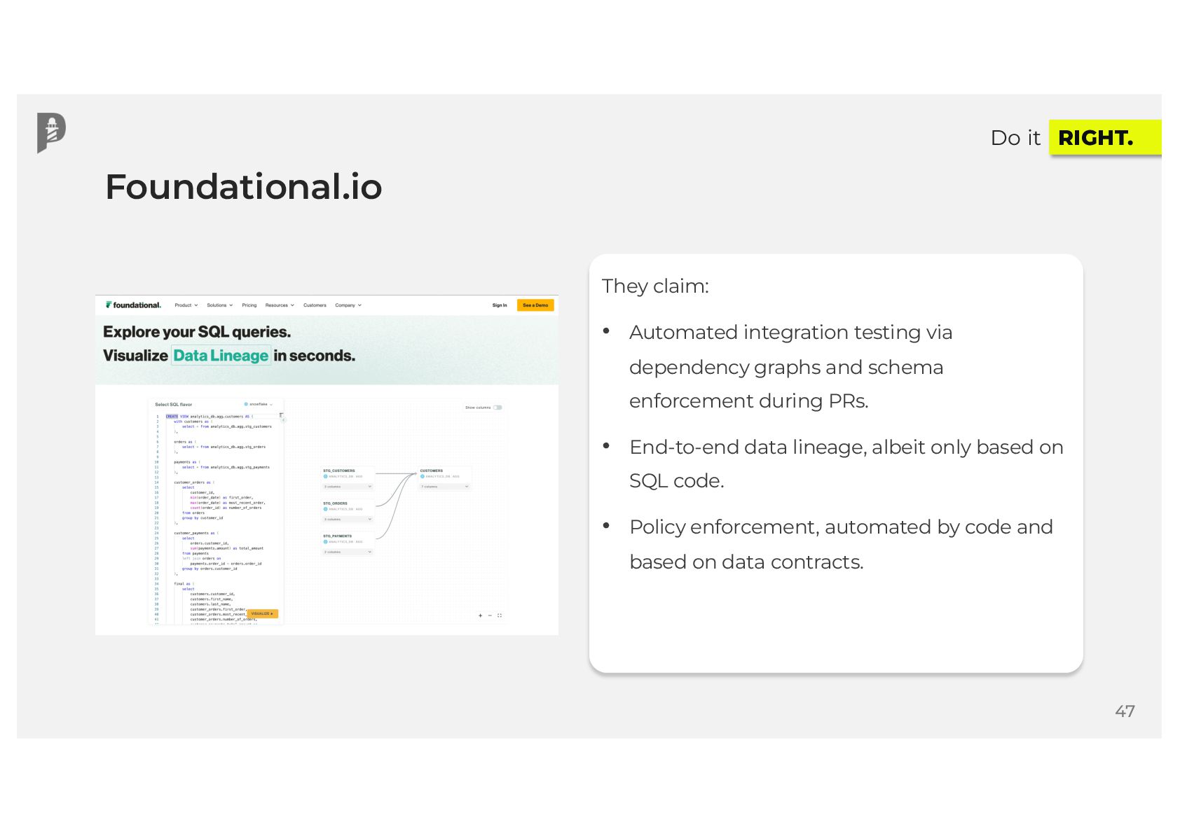The width and height of the screenshot is (1180, 834).
Task: Expand the Company navigation dropdown
Action: [348, 305]
